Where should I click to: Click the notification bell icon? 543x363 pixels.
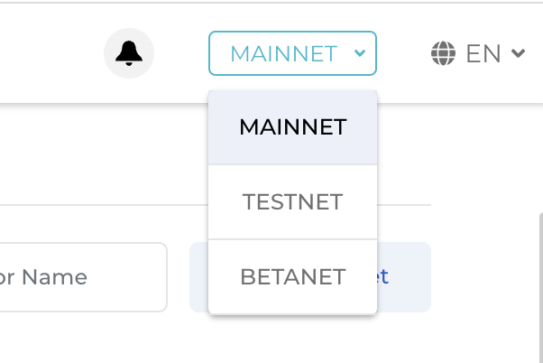129,53
